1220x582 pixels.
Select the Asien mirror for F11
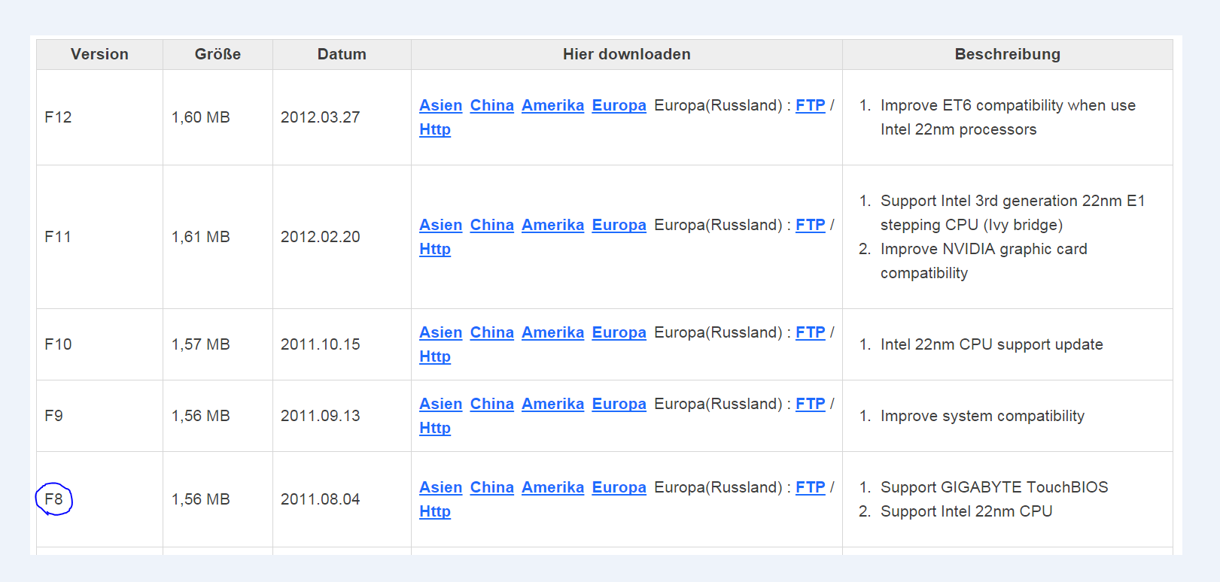pyautogui.click(x=440, y=226)
